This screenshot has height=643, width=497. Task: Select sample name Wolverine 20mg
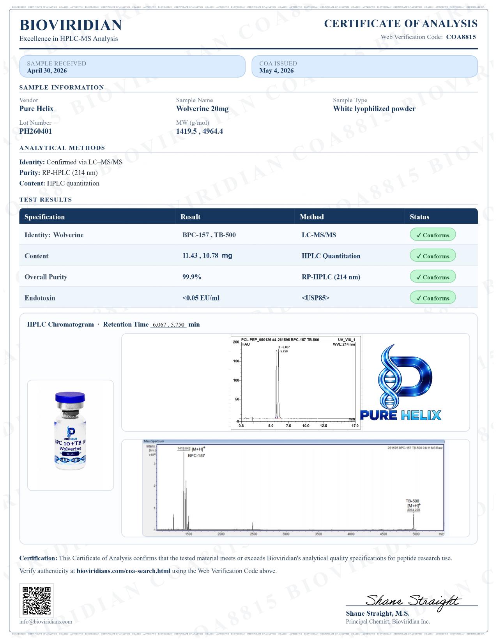[202, 109]
